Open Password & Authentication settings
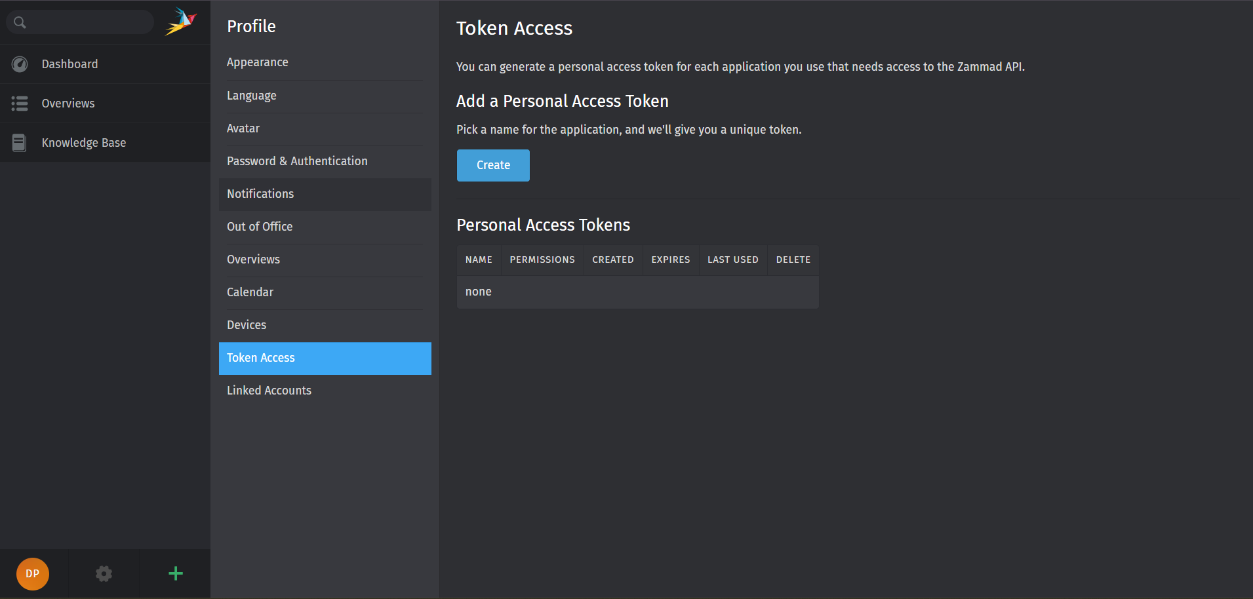 tap(297, 161)
